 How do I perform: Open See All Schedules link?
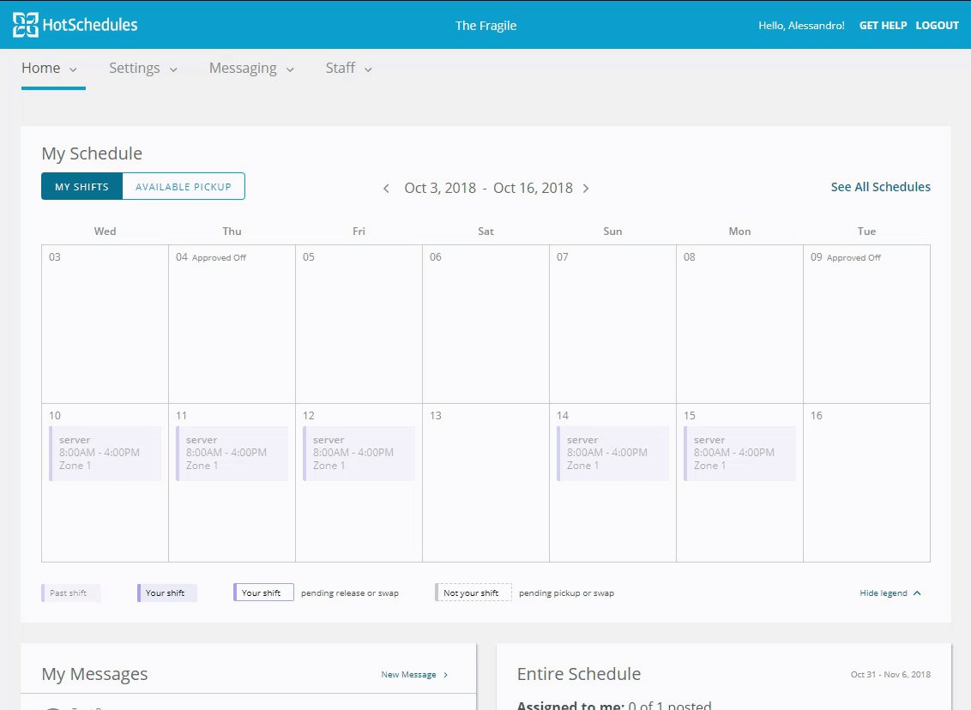(x=880, y=187)
